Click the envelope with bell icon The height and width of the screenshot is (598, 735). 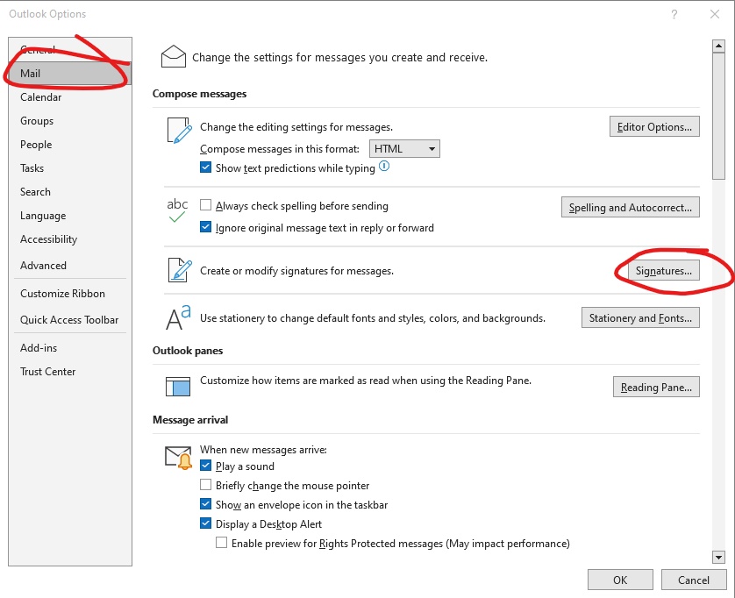click(x=179, y=458)
